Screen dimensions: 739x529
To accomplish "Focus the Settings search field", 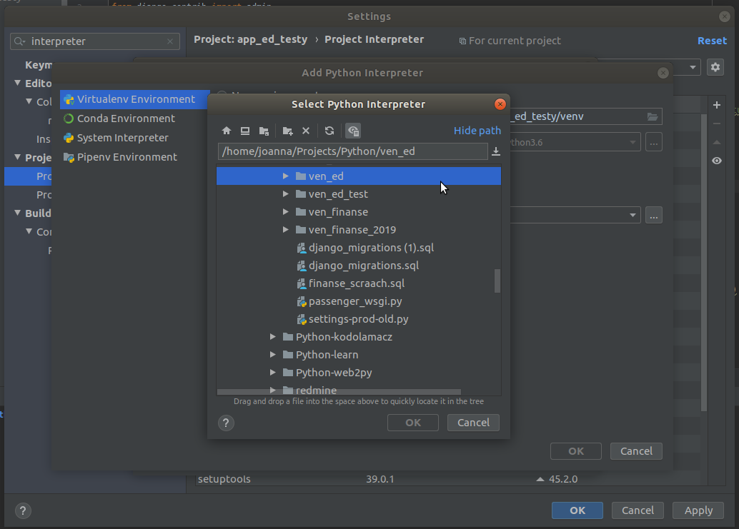I will [95, 41].
